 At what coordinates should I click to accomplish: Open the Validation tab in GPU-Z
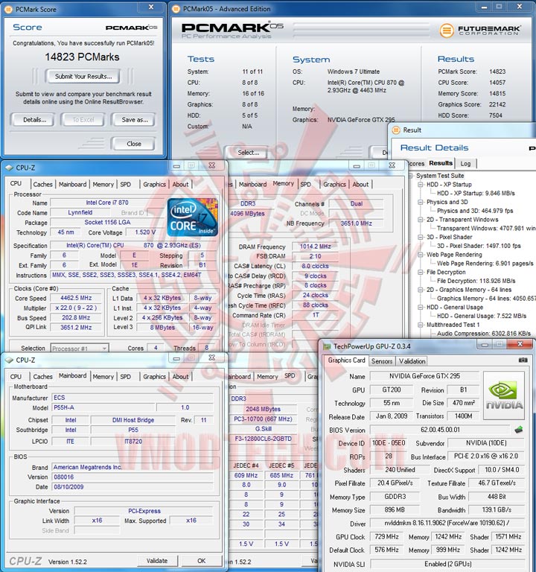412,361
